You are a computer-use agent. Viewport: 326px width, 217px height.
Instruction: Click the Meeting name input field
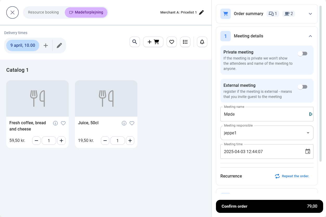click(267, 114)
